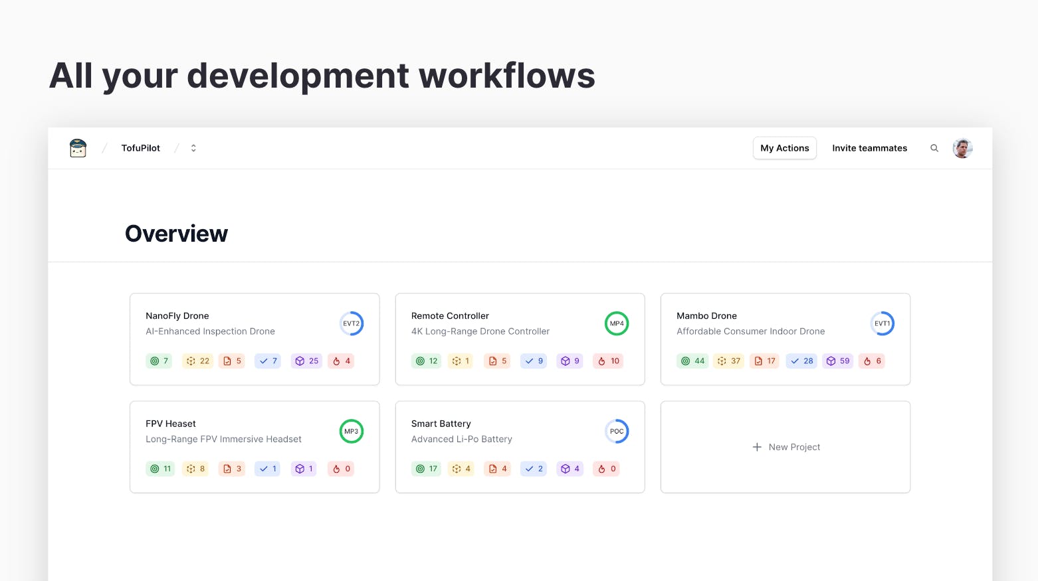Click the Advanced Li-Po Battery description
The width and height of the screenshot is (1038, 581).
tap(462, 439)
